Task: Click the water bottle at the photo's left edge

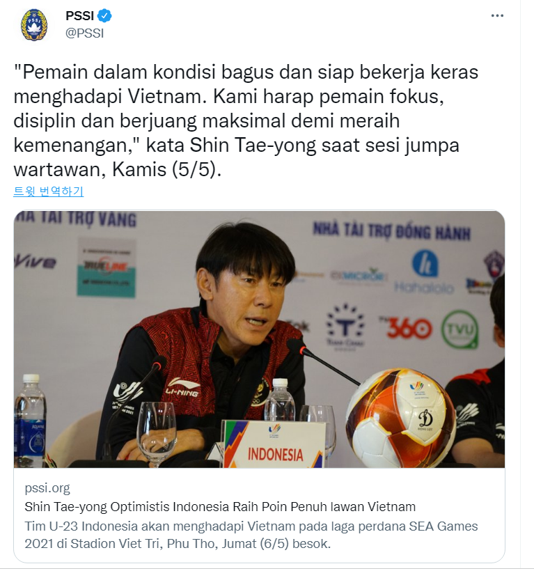Action: click(x=30, y=421)
